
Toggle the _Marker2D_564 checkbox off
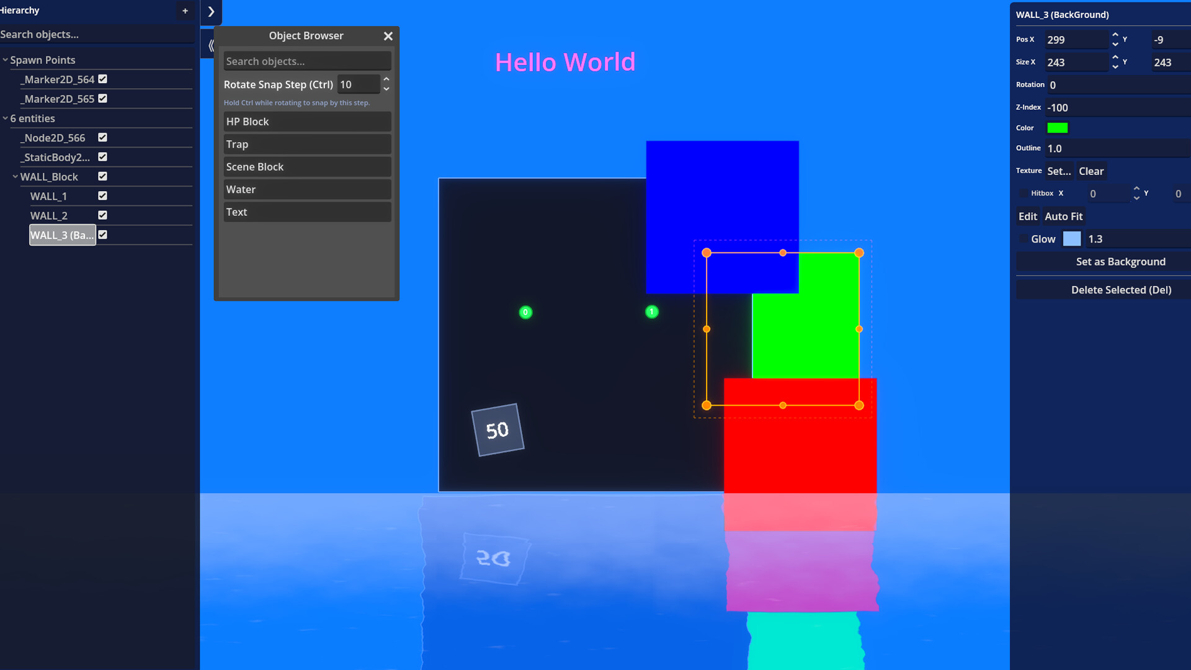pos(103,79)
